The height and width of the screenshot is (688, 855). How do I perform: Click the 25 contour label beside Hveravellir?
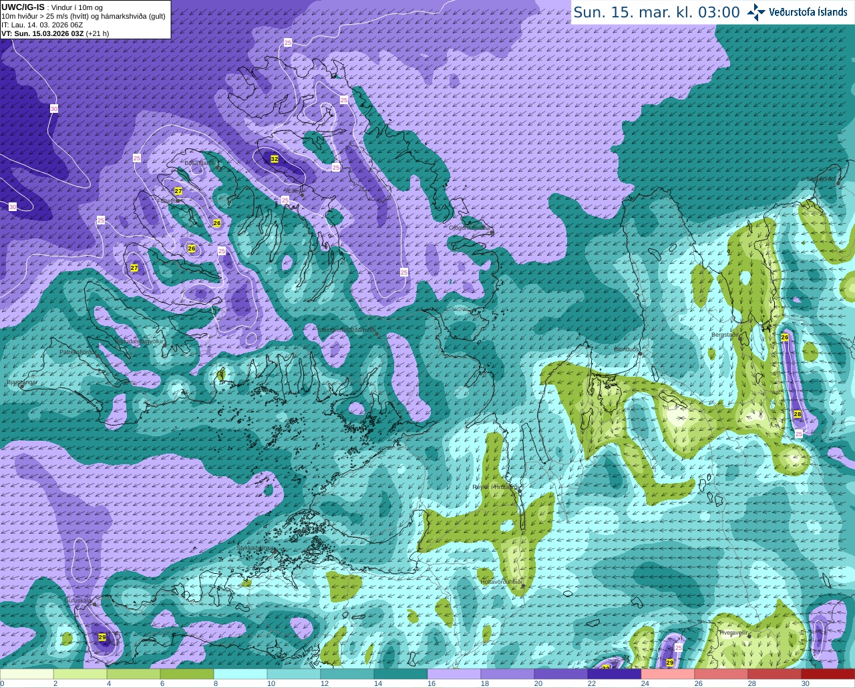pyautogui.click(x=679, y=648)
